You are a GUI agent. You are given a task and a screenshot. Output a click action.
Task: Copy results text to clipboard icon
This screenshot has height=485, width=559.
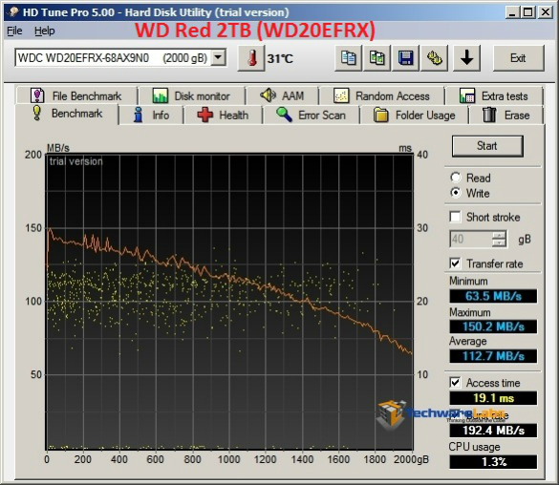pyautogui.click(x=348, y=58)
